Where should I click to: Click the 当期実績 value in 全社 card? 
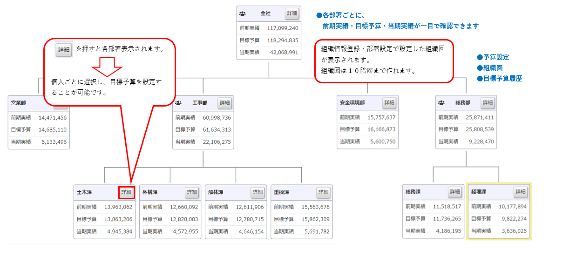[284, 52]
